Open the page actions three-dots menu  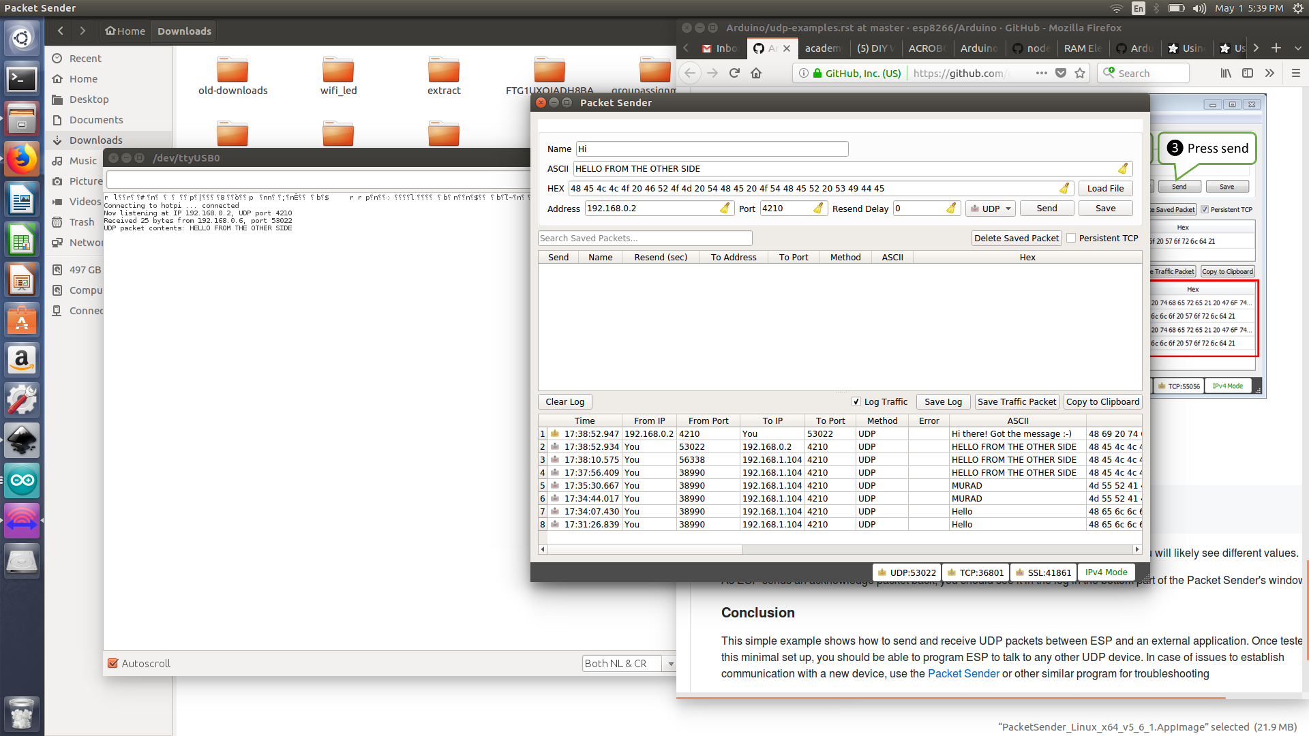pos(1041,73)
